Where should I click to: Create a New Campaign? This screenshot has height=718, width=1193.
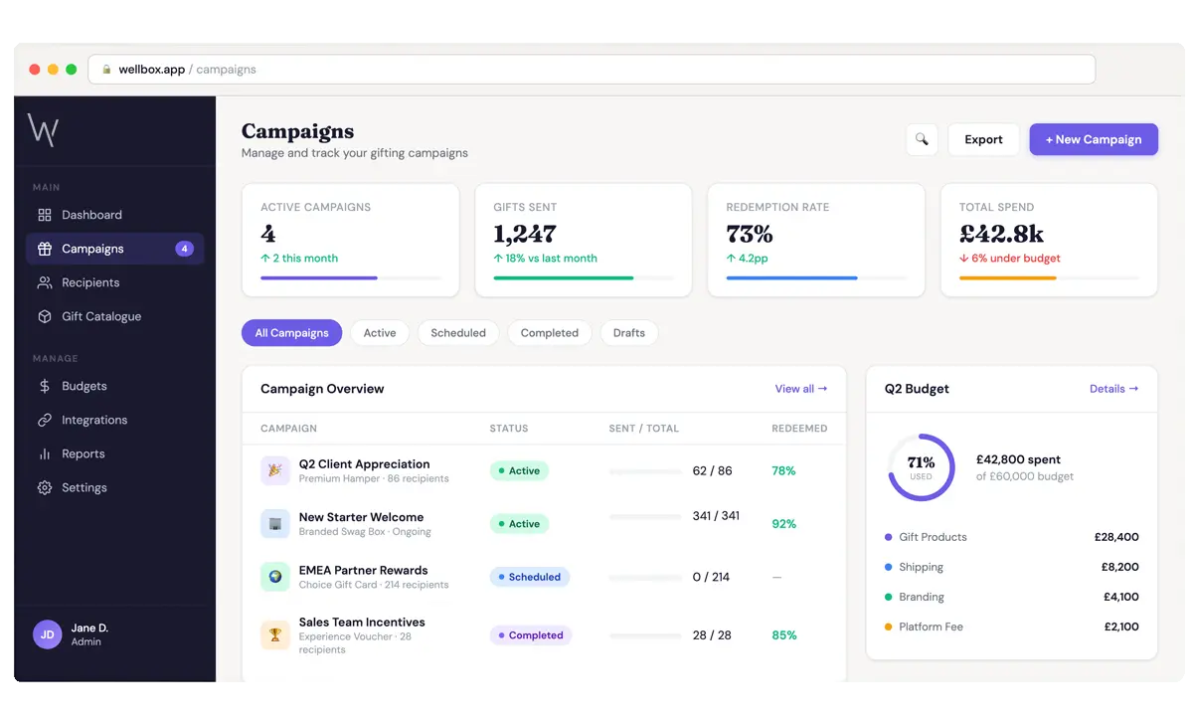[1094, 139]
